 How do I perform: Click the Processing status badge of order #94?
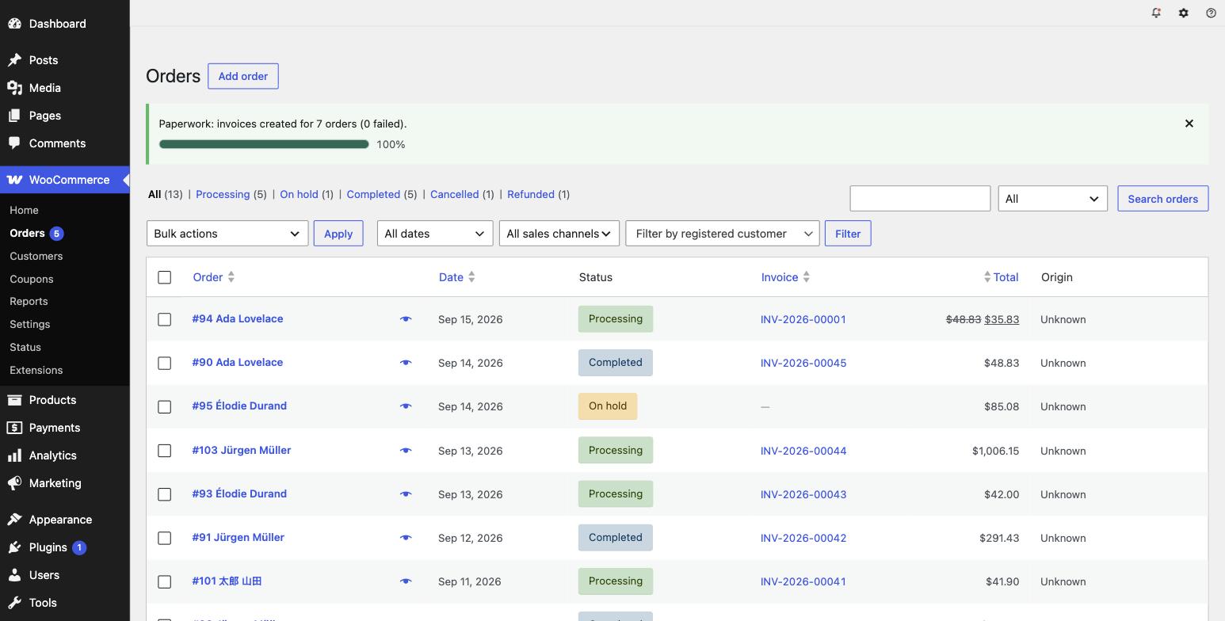pyautogui.click(x=616, y=319)
